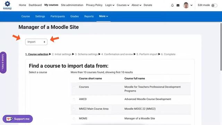This screenshot has height=125, width=222.
Task: Click the Manager of a Moodle Site heading
Action: tap(49, 27)
